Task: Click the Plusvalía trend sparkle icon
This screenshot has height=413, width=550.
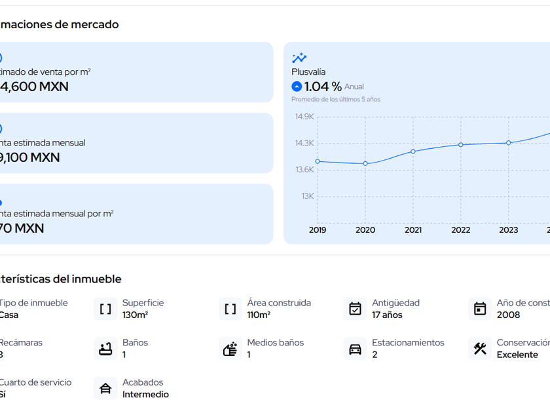Action: tap(299, 58)
